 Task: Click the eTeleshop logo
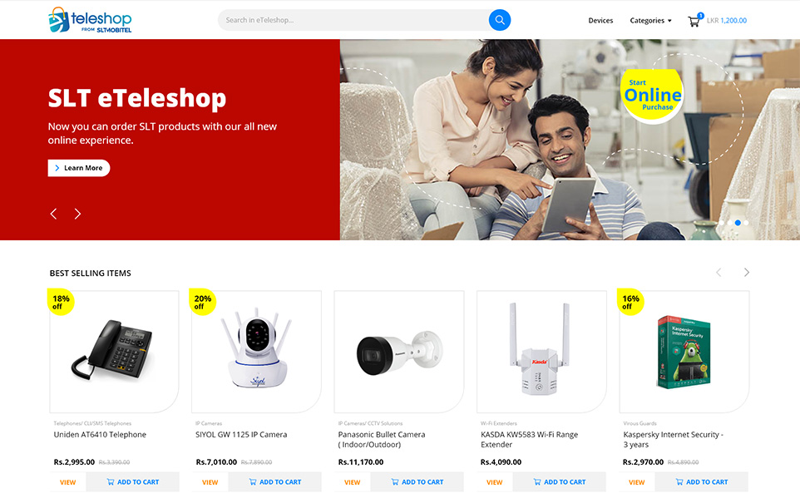(x=90, y=20)
